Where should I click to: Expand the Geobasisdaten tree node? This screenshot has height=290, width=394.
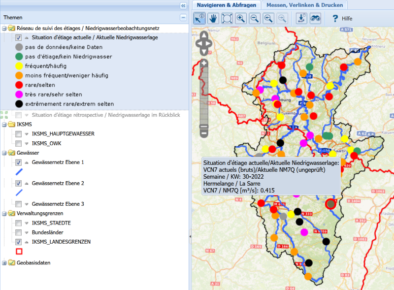coord(4,263)
